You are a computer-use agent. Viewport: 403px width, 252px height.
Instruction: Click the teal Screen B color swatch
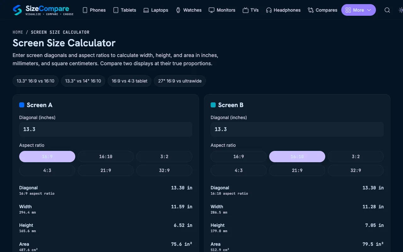[x=213, y=105]
